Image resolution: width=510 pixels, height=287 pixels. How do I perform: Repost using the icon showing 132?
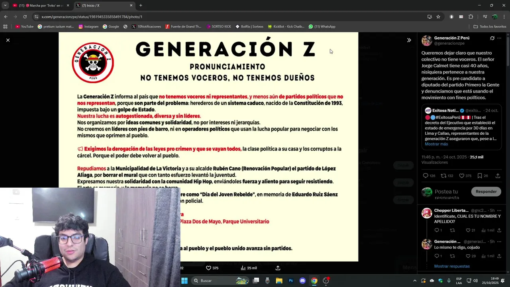pyautogui.click(x=443, y=176)
